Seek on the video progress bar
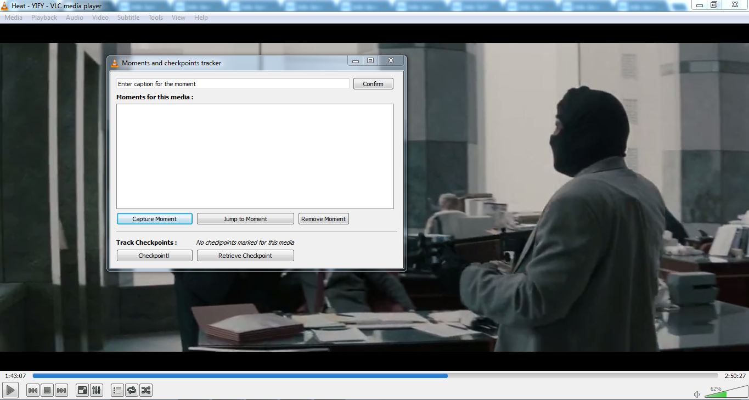The image size is (749, 400). tap(375, 376)
